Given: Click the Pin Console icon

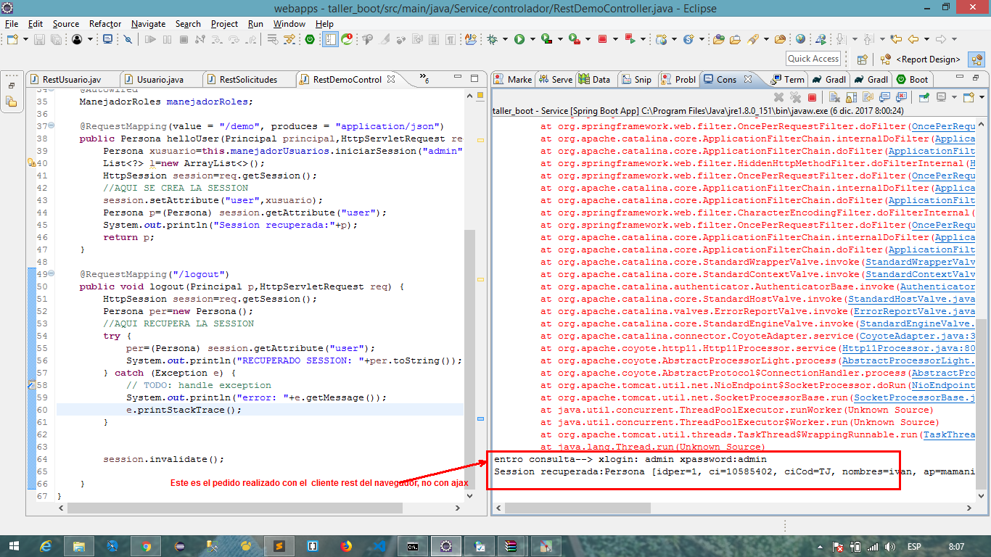Looking at the screenshot, I should click(x=924, y=97).
